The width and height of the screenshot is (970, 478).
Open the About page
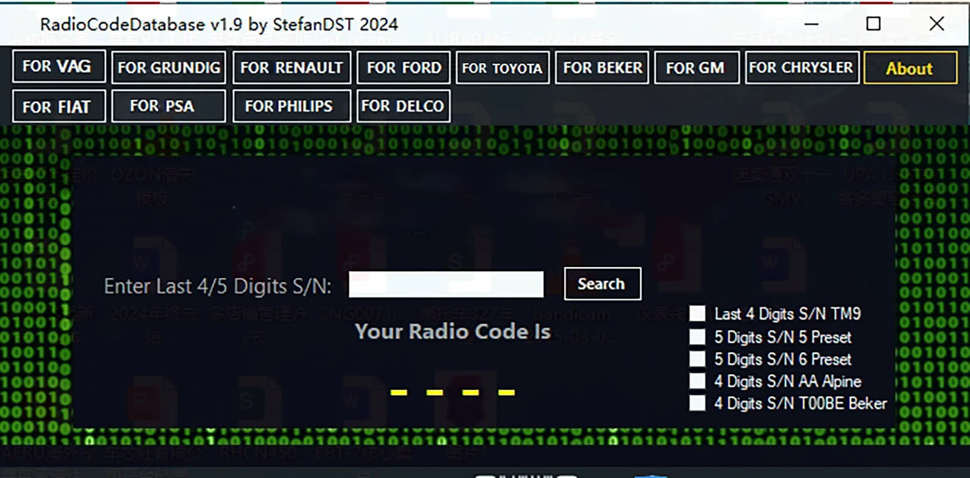pyautogui.click(x=910, y=68)
